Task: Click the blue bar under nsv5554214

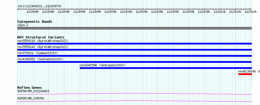Action: (135, 44)
